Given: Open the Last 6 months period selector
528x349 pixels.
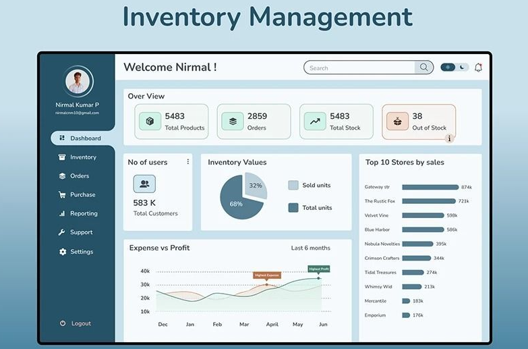Looking at the screenshot, I should click(310, 248).
